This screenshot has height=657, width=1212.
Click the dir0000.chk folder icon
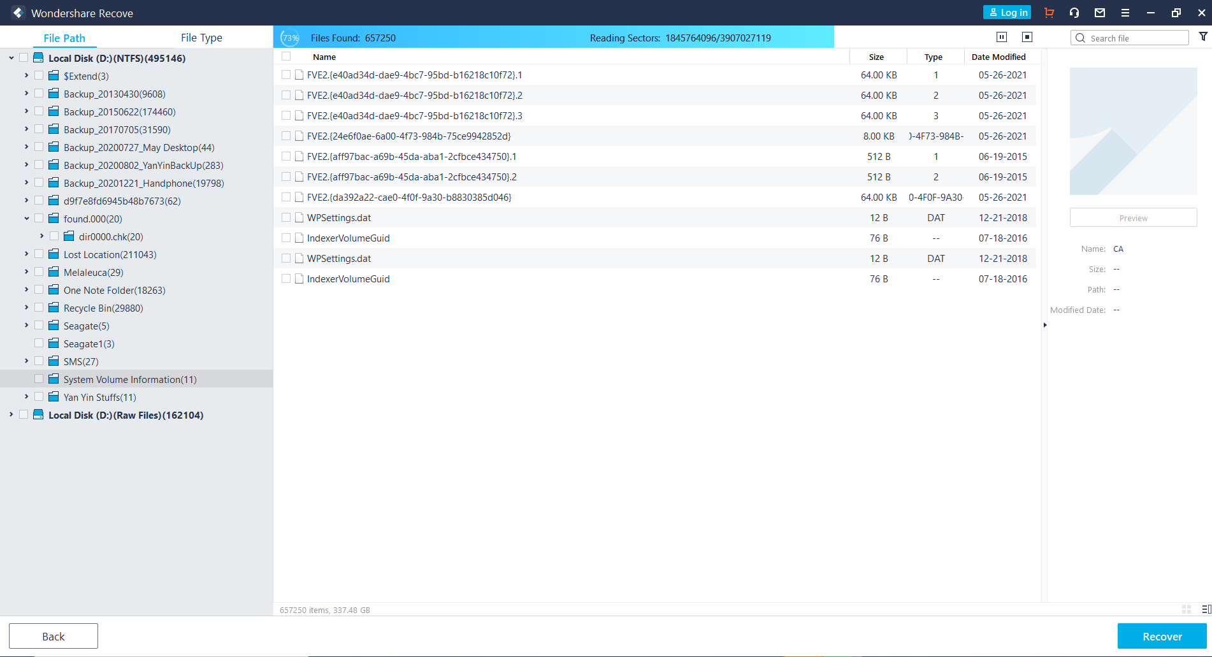tap(69, 236)
